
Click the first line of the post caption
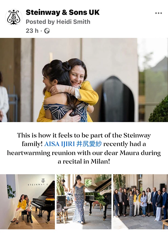84,135
